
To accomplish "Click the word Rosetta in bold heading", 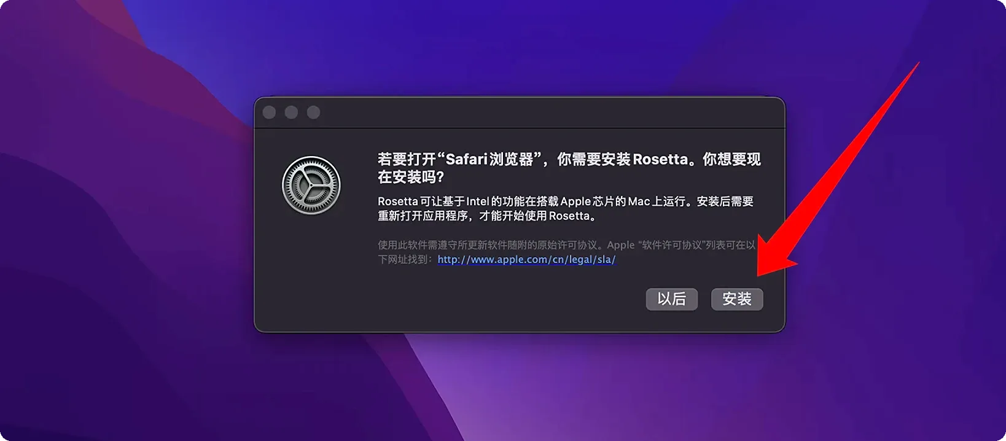I will click(x=660, y=159).
